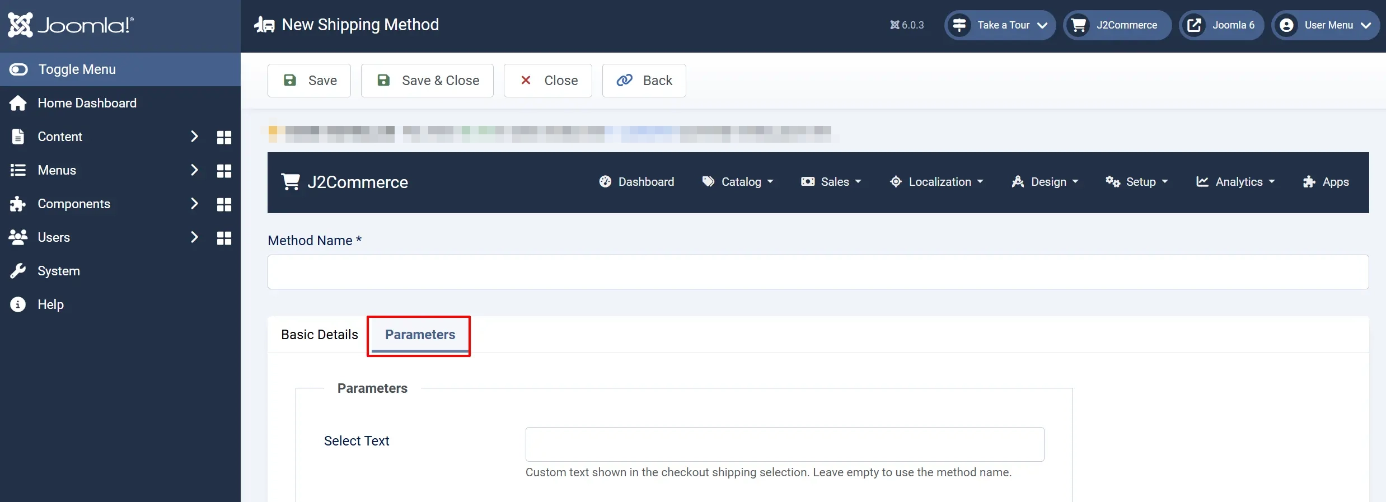Open System in the sidebar
This screenshot has width=1386, height=502.
coord(59,271)
